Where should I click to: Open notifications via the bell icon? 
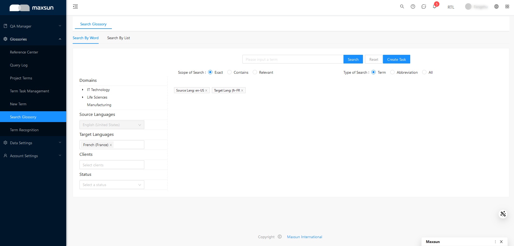pyautogui.click(x=434, y=7)
